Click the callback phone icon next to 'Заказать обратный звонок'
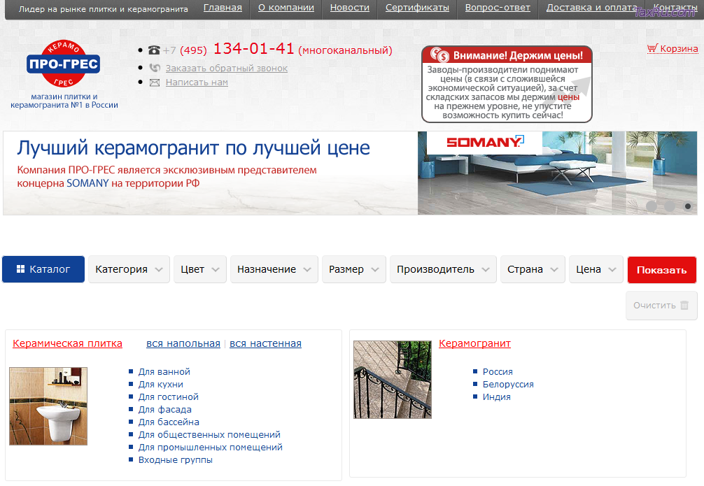Viewport: 704px width, 486px height. (x=155, y=67)
